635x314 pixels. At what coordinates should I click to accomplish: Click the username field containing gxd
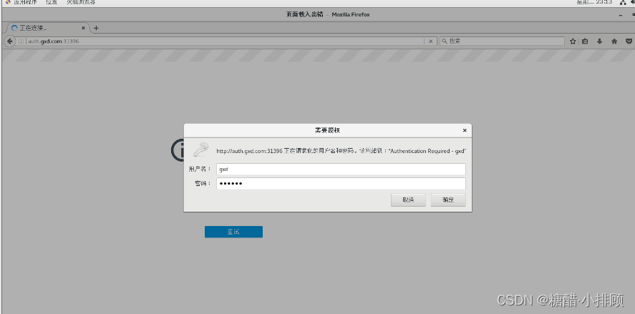341,170
